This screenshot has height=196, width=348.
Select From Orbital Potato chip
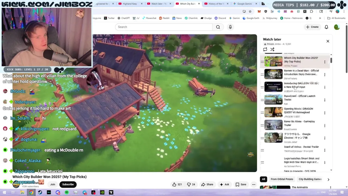click(x=282, y=179)
